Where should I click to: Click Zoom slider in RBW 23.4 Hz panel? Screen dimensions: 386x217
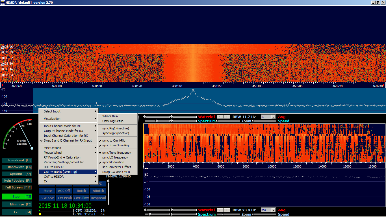tap(228, 214)
